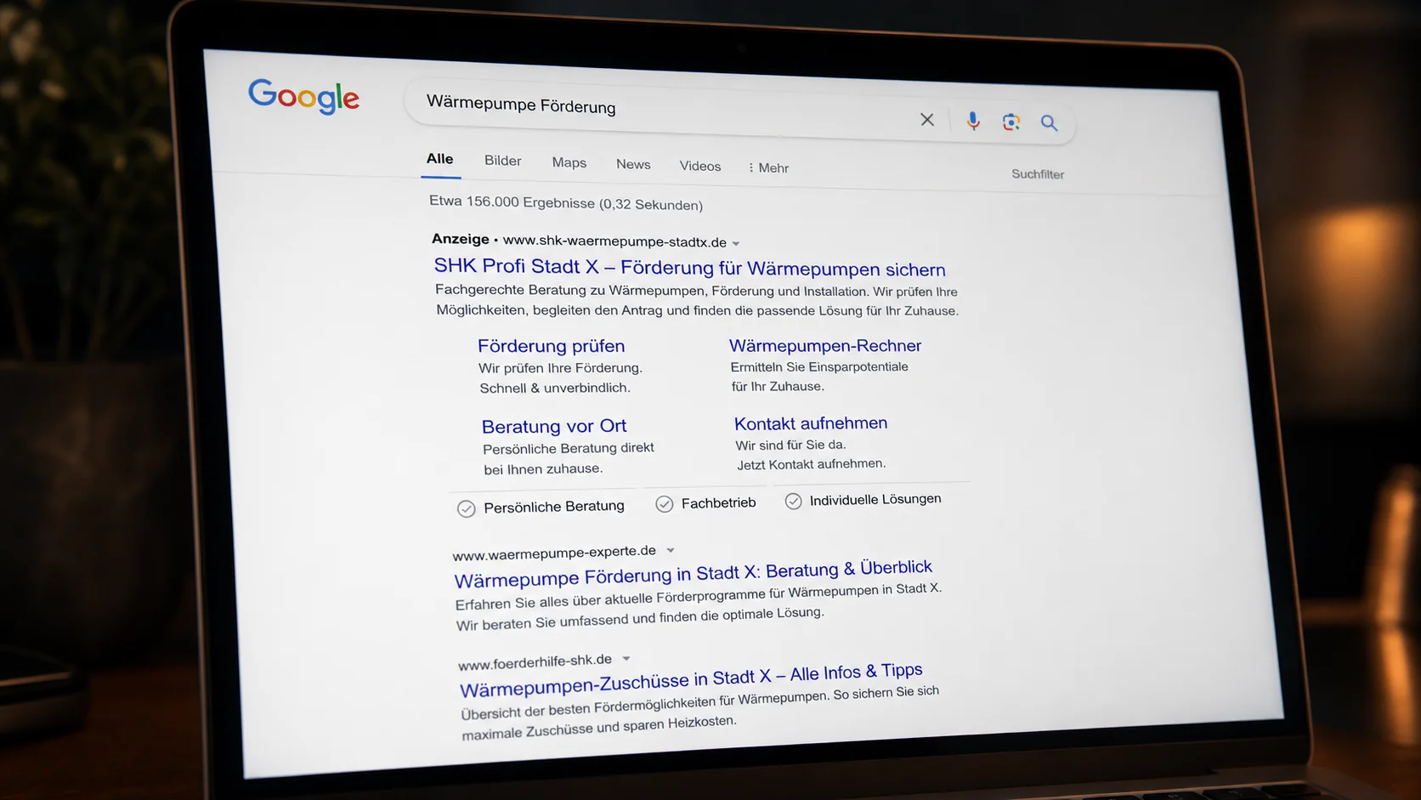Switch to the News tab
This screenshot has width=1421, height=800.
click(x=633, y=164)
